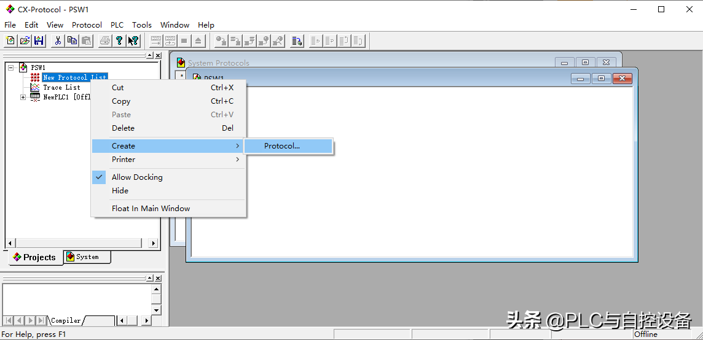Click the asterisk button in System Protocols
This screenshot has width=703, height=340.
(x=181, y=75)
